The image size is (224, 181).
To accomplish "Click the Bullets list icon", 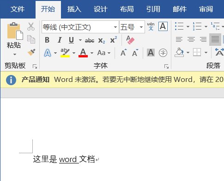I will [179, 26].
